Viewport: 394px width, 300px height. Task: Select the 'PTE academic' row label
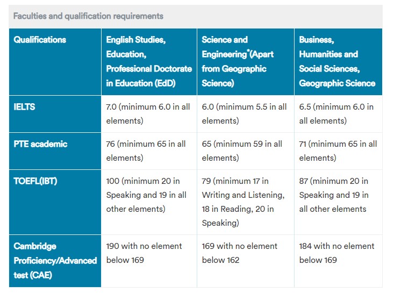tap(41, 144)
